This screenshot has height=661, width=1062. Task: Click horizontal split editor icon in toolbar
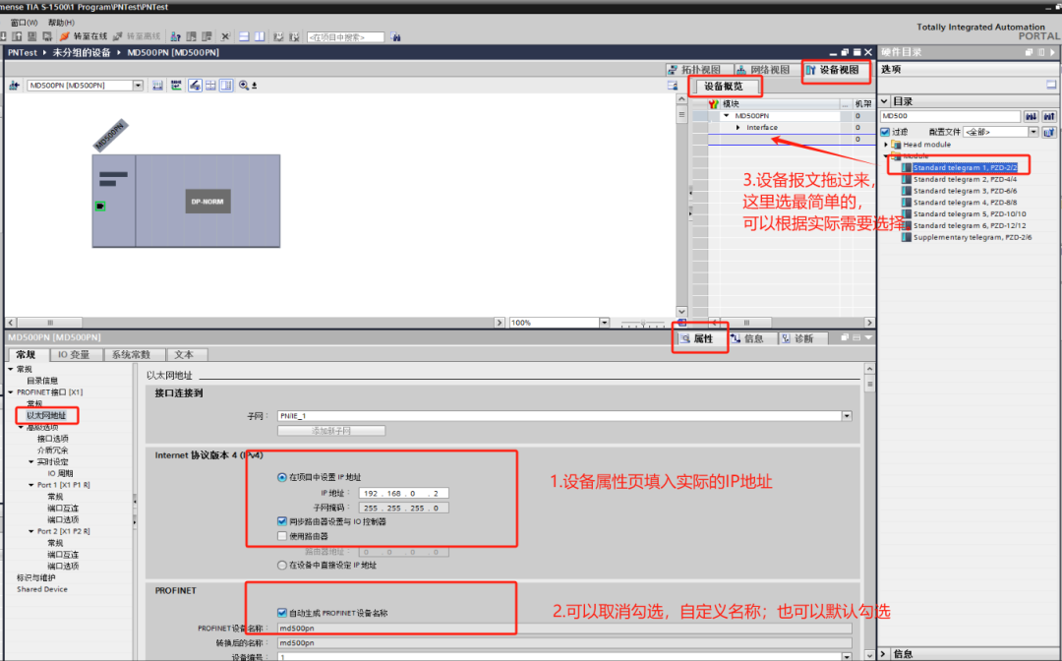244,36
